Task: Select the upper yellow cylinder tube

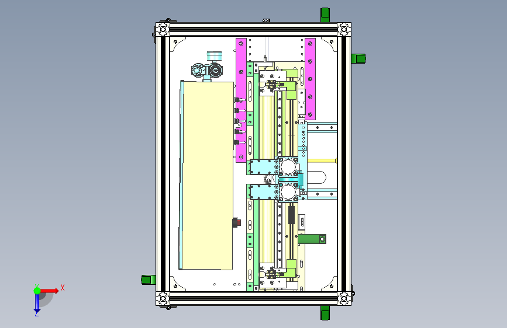Action: 267,127
